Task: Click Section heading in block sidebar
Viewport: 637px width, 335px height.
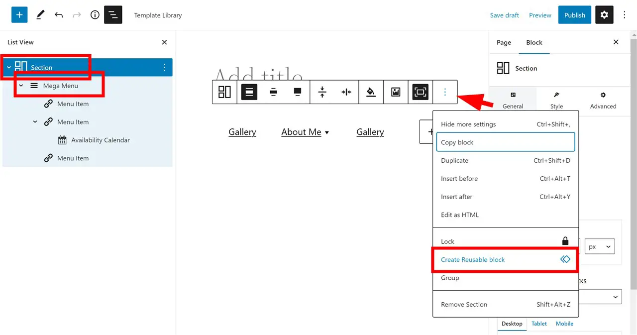Action: (x=527, y=68)
